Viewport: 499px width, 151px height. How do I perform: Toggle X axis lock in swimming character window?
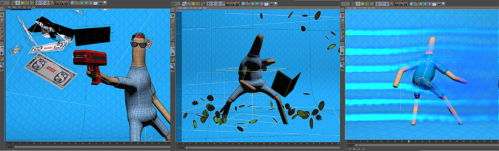[x=378, y=4]
